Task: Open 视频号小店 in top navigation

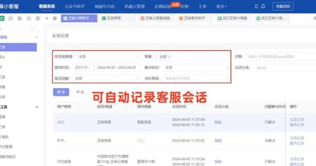Action: (105, 7)
